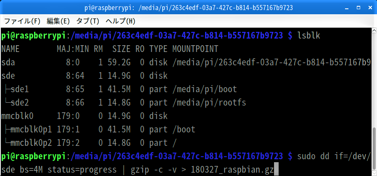Open the タブ(T) menu

point(87,21)
